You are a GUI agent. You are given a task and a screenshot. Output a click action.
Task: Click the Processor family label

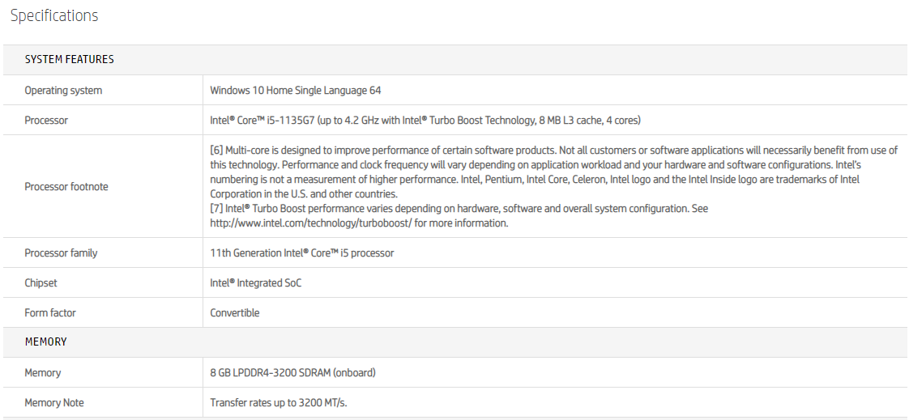(x=61, y=253)
